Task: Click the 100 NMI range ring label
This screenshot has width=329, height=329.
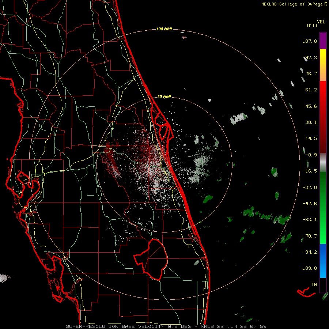Action: 164,29
